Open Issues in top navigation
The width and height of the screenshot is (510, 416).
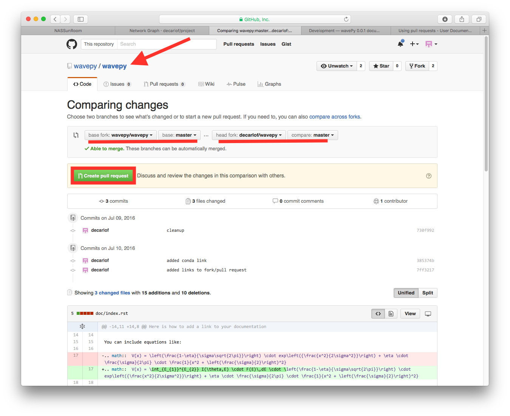point(268,44)
